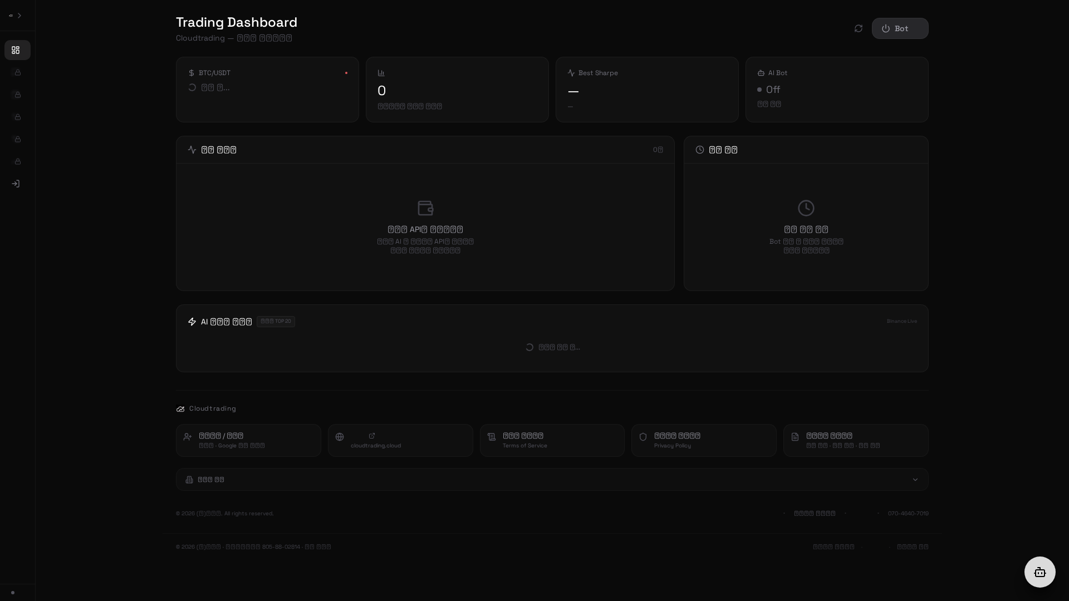Click the red status dot on the BTC/USDT card

click(346, 72)
